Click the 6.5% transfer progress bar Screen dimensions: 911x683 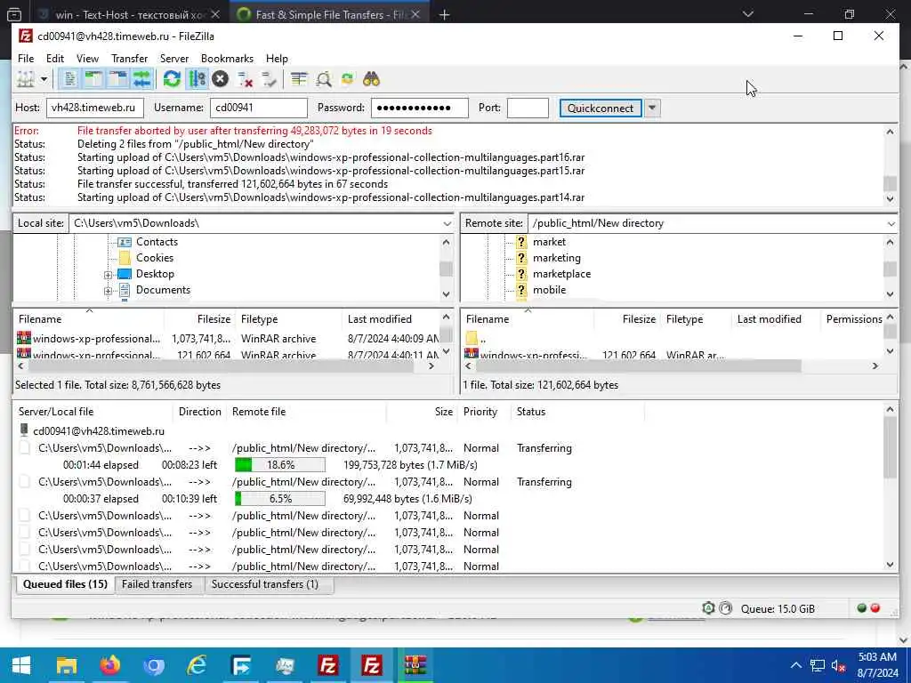[x=280, y=498]
